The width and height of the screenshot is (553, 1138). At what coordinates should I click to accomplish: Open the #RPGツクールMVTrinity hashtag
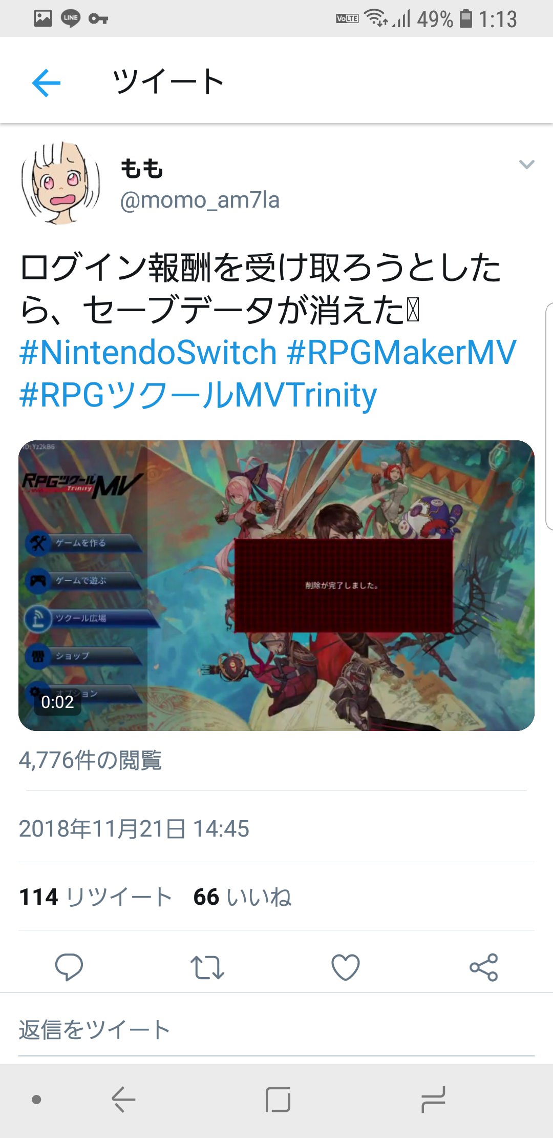point(198,396)
